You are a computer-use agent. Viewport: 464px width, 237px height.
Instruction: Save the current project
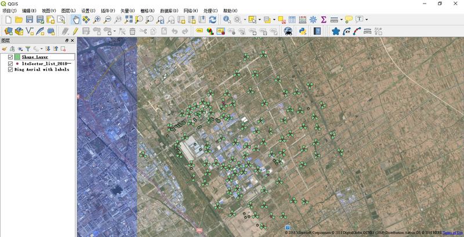pos(30,20)
